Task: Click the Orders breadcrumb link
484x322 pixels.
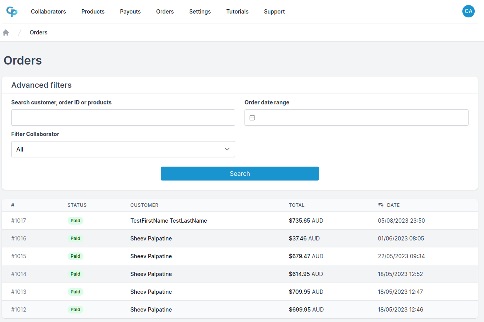Action: point(38,32)
